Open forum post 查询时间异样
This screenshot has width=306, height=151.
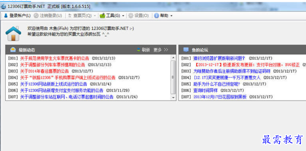(206, 91)
